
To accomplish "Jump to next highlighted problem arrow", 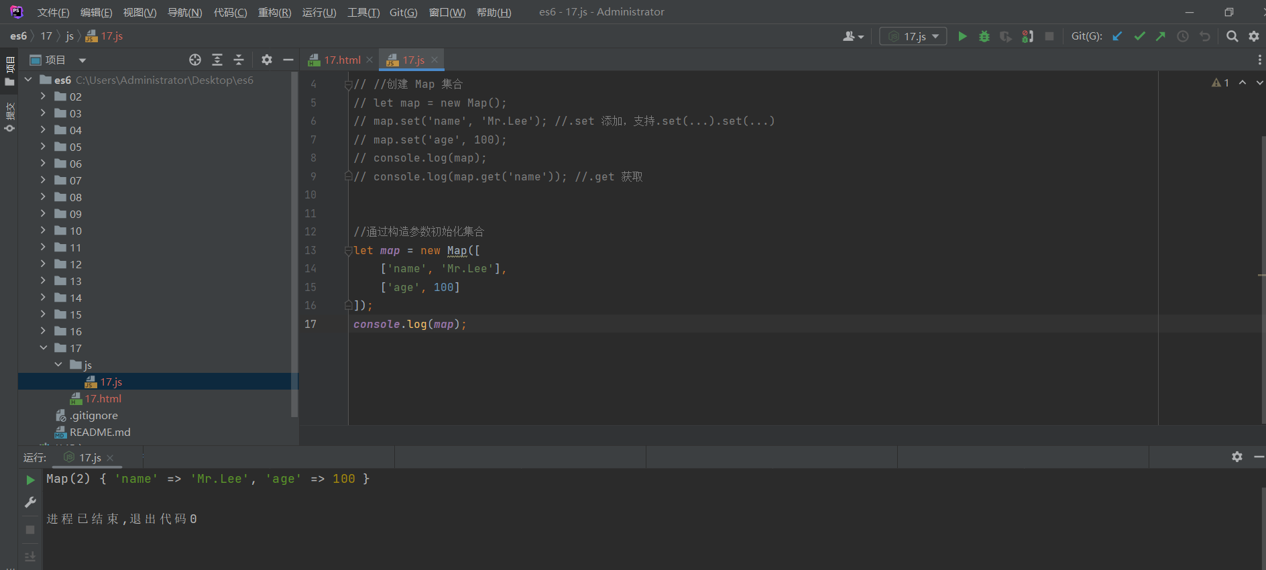I will (x=1259, y=82).
